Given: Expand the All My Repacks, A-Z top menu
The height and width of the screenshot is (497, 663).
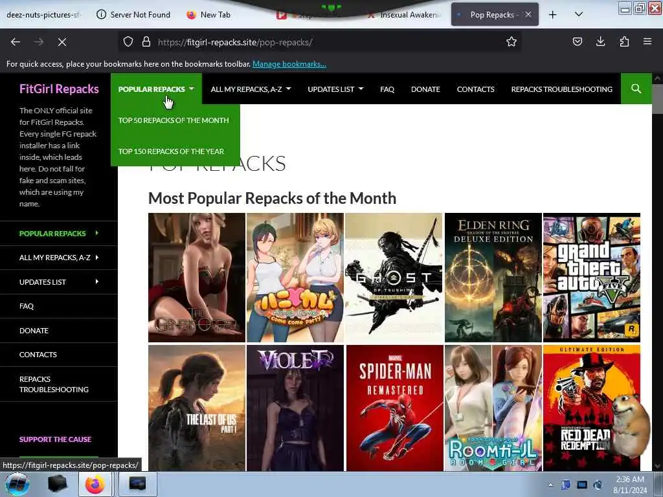Looking at the screenshot, I should pos(251,89).
